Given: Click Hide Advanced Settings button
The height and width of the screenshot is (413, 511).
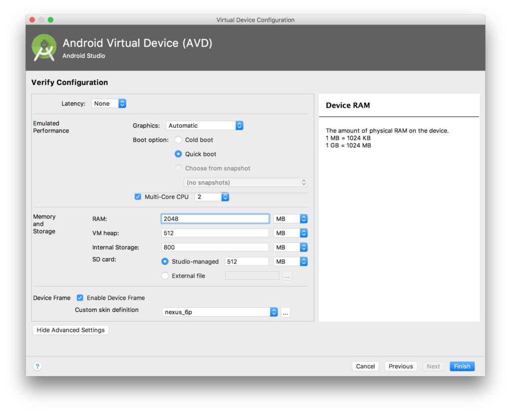Looking at the screenshot, I should (71, 330).
